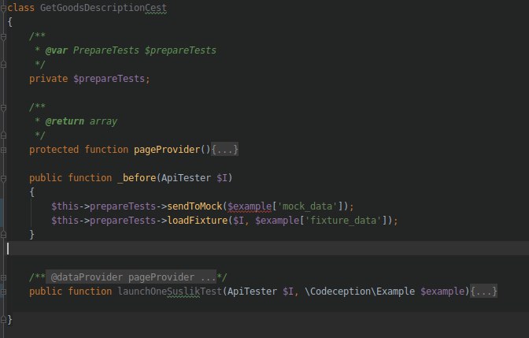529x338 pixels.
Task: Click fold end marker after @return comment
Action: [x=3, y=135]
